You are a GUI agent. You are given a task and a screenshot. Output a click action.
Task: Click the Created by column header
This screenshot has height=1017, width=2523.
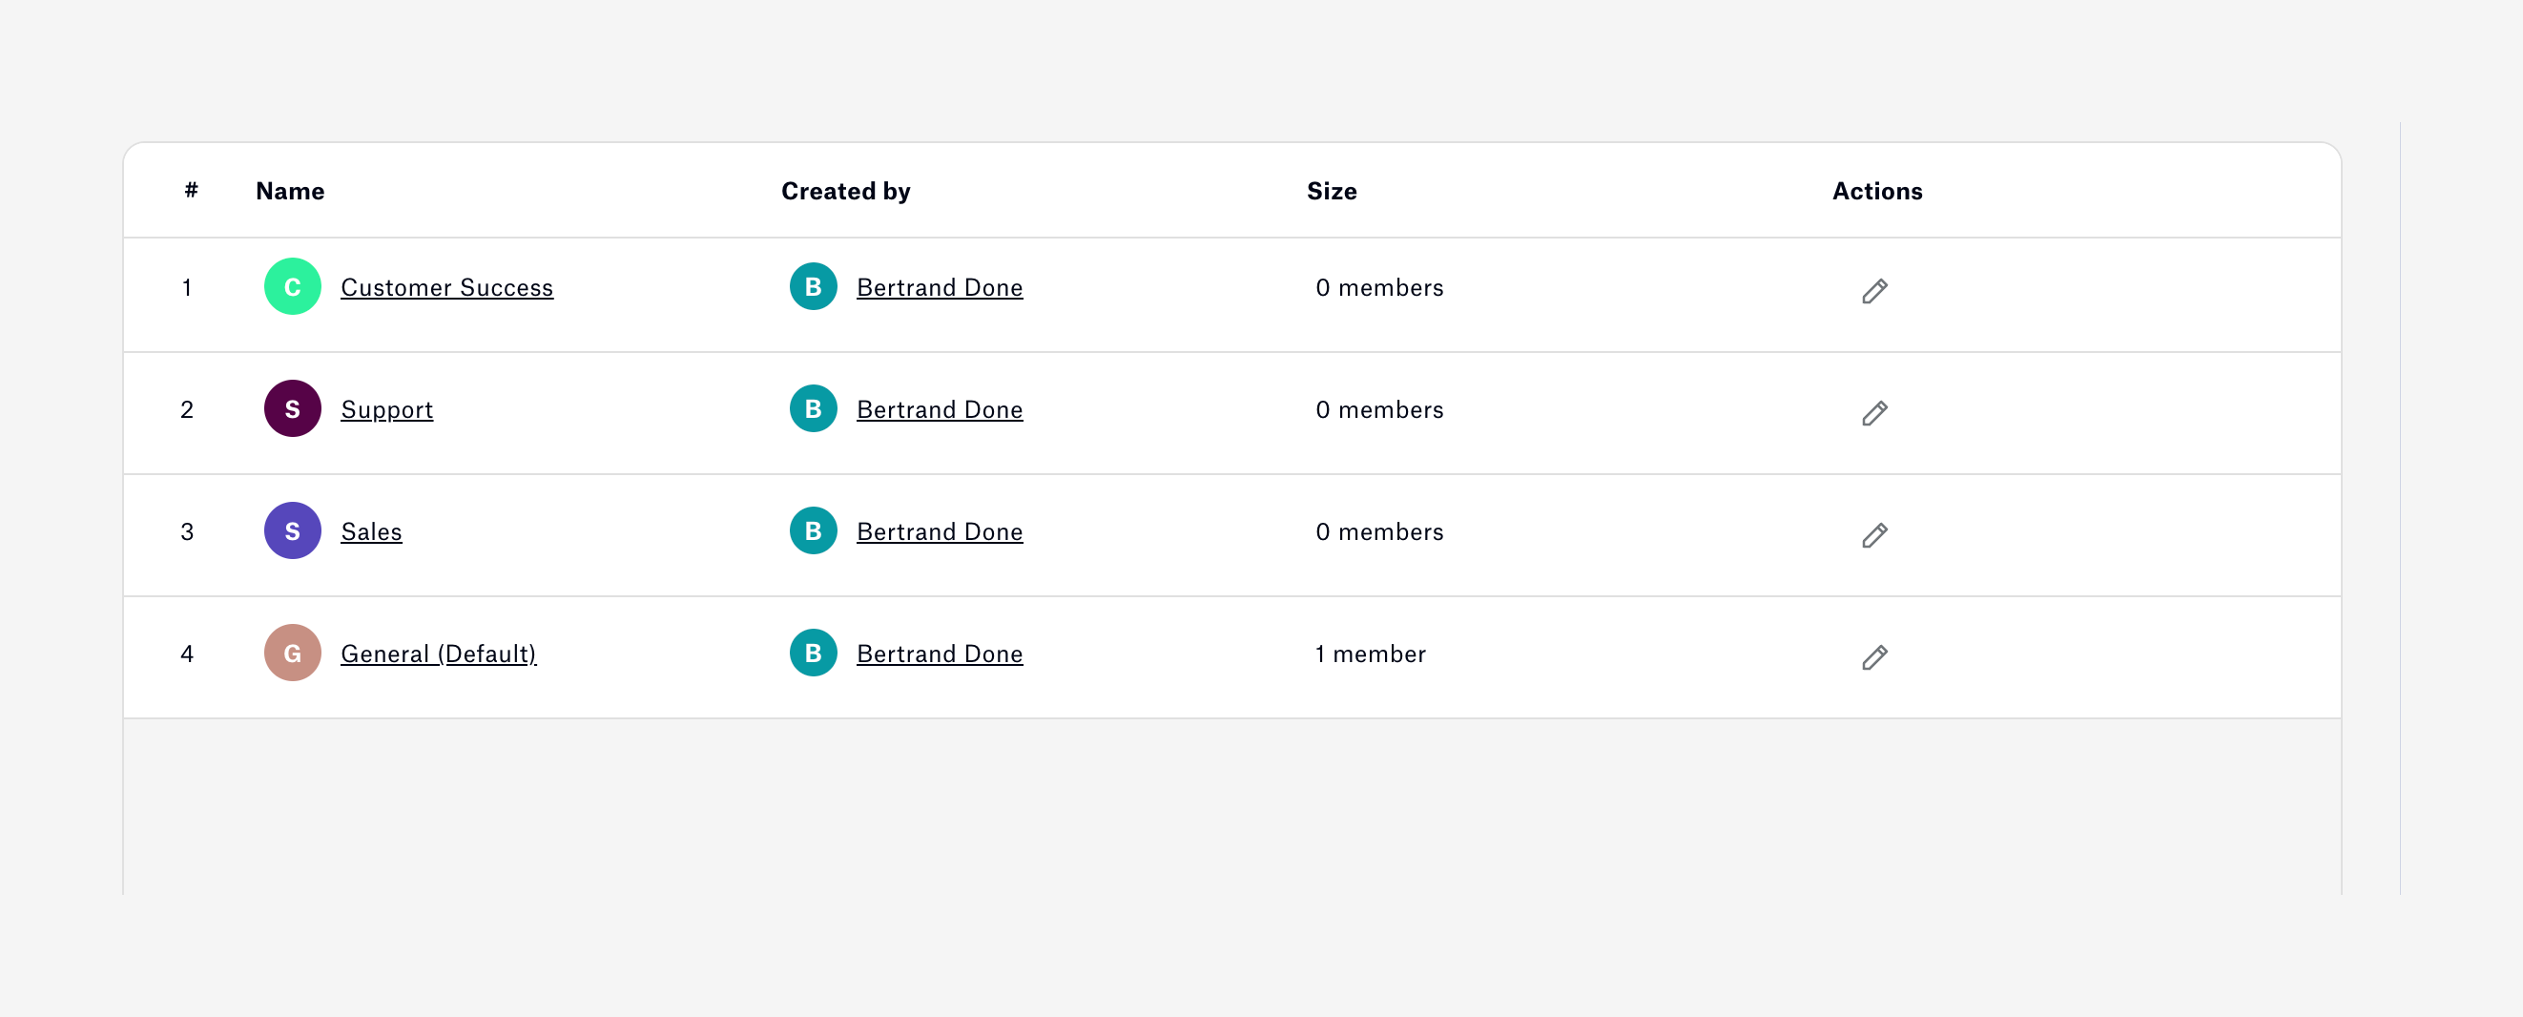(x=845, y=190)
